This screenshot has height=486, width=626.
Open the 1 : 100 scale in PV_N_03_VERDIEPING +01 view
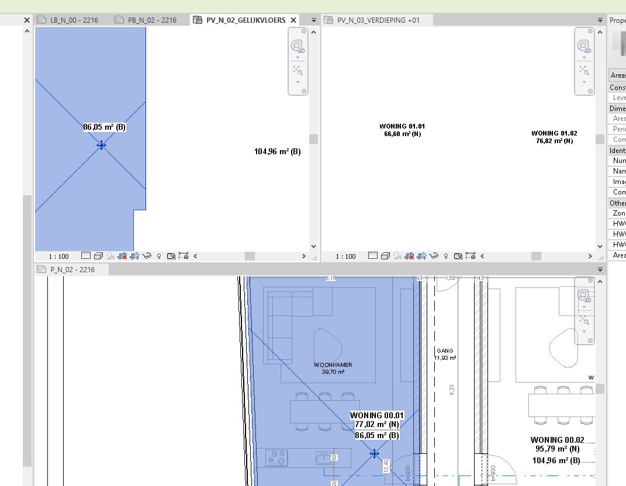(346, 256)
